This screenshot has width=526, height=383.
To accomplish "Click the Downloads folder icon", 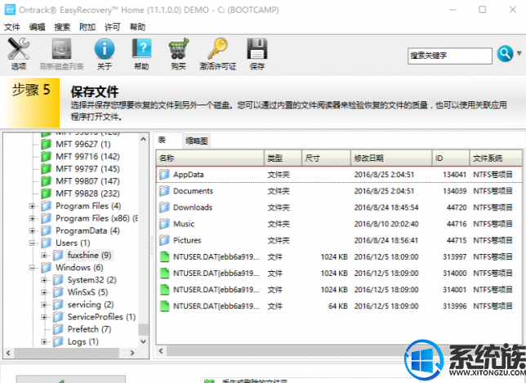I will pyautogui.click(x=164, y=207).
